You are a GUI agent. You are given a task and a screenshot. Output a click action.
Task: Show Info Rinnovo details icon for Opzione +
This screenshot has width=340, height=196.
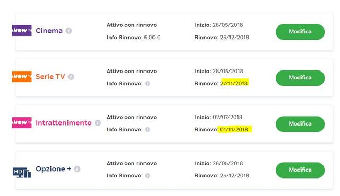tap(148, 175)
